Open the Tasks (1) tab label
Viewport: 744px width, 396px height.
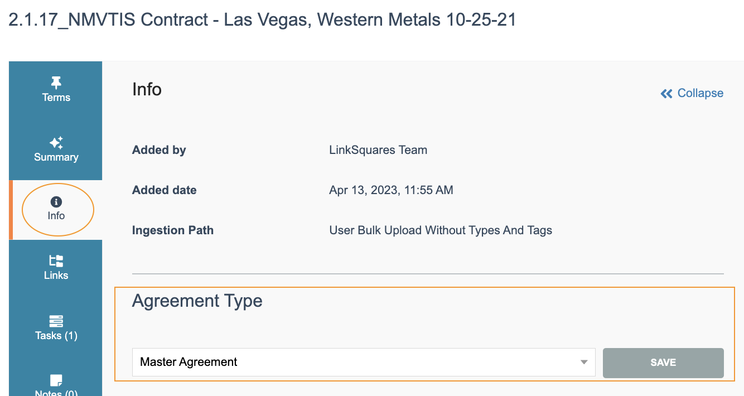56,336
